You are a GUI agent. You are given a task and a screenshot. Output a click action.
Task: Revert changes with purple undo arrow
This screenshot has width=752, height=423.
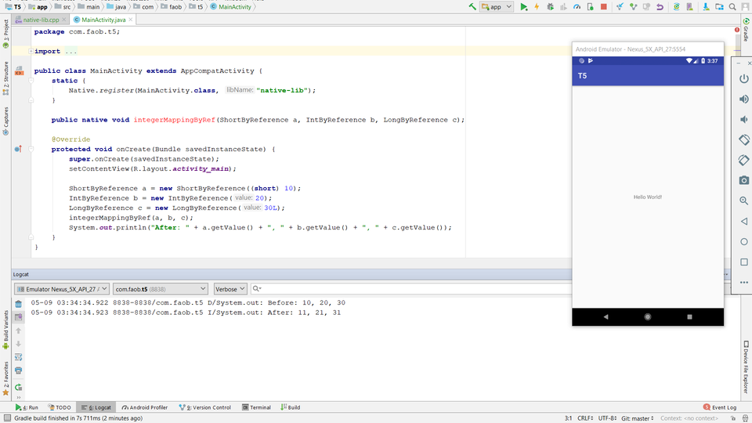point(660,7)
